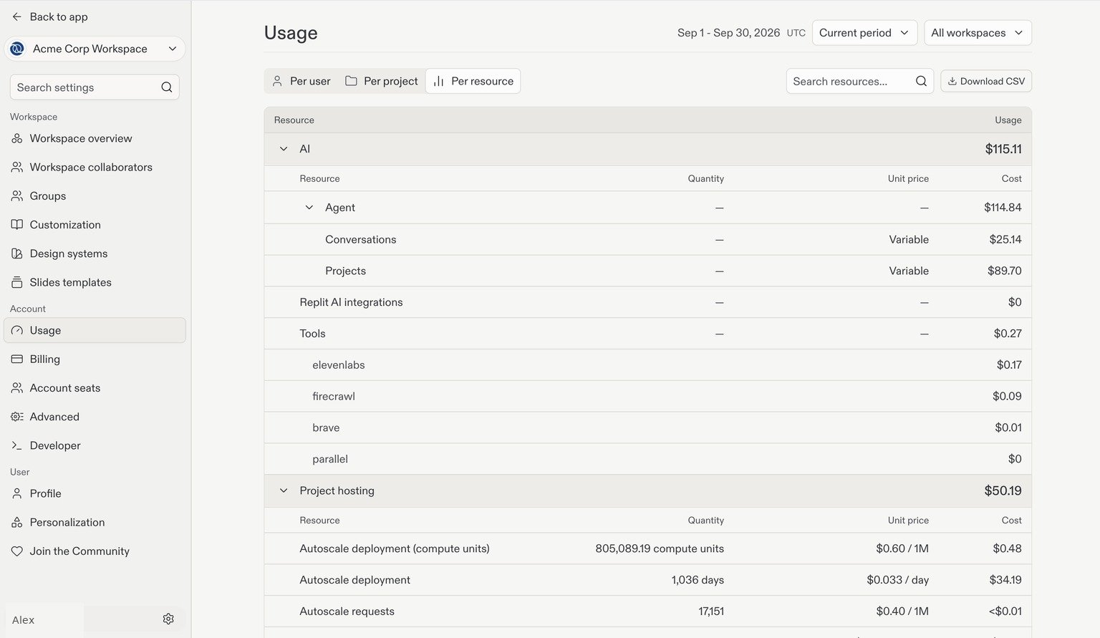
Task: Click the $50.19 Project hosting total
Action: point(1003,490)
